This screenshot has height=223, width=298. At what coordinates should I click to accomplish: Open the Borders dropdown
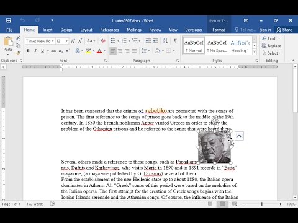pos(174,51)
